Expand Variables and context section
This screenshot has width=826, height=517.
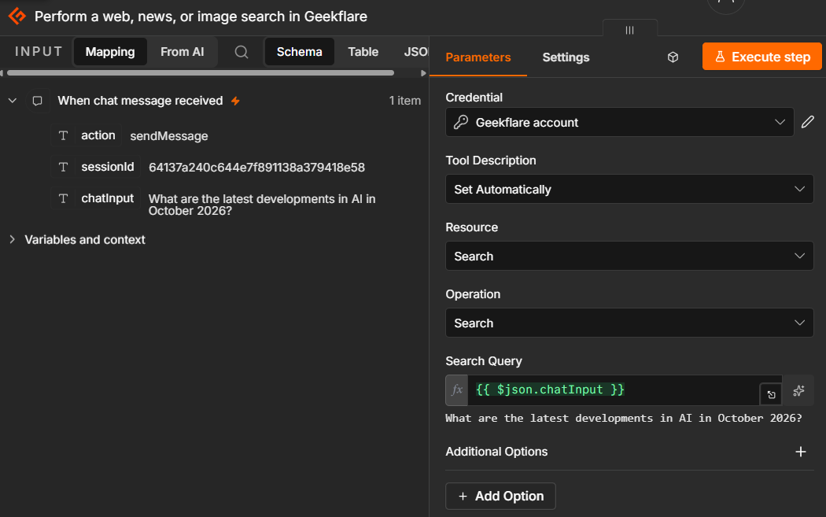point(13,240)
